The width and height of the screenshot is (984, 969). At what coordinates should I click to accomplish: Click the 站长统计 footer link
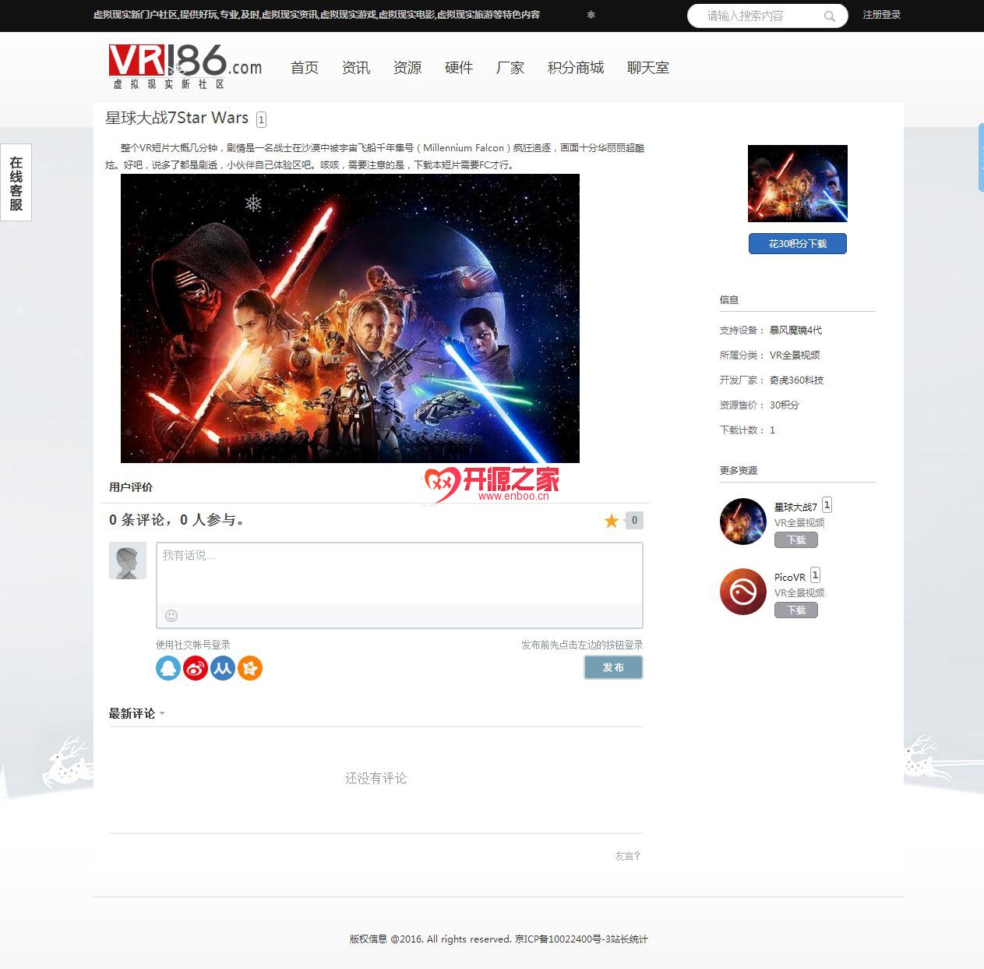pos(630,939)
